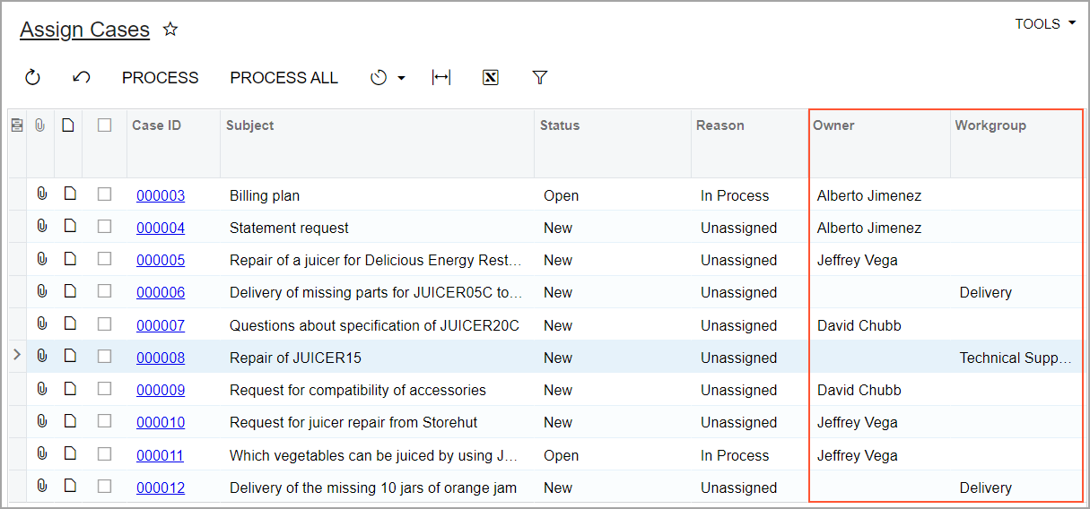The width and height of the screenshot is (1090, 509).
Task: Toggle the select-all checkbox in header
Action: pos(105,125)
